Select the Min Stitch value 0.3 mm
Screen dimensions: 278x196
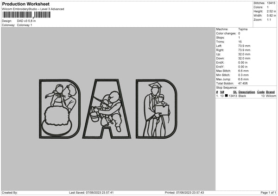pos(243,75)
